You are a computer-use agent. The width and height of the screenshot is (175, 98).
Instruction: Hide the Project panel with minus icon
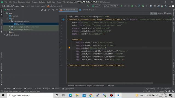[x=57, y=10]
